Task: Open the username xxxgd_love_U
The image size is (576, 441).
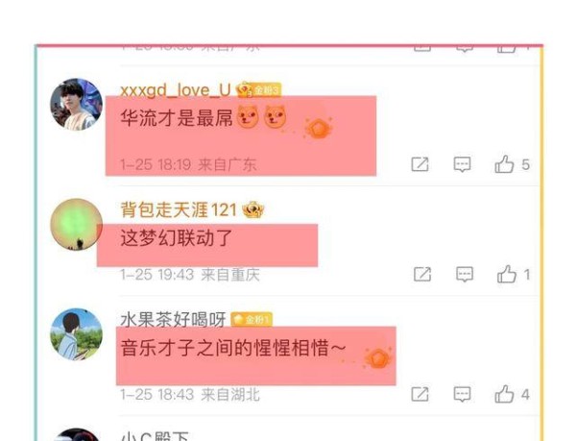Action: coord(176,90)
